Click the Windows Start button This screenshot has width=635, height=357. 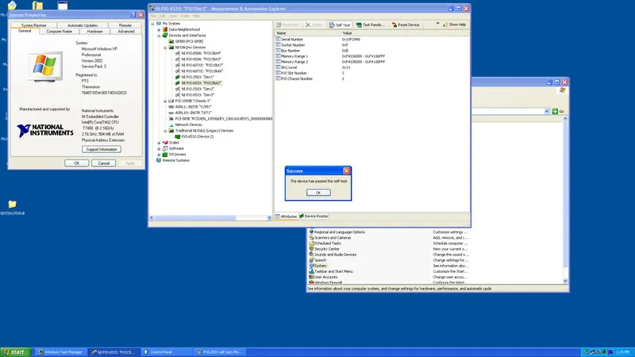pos(15,352)
